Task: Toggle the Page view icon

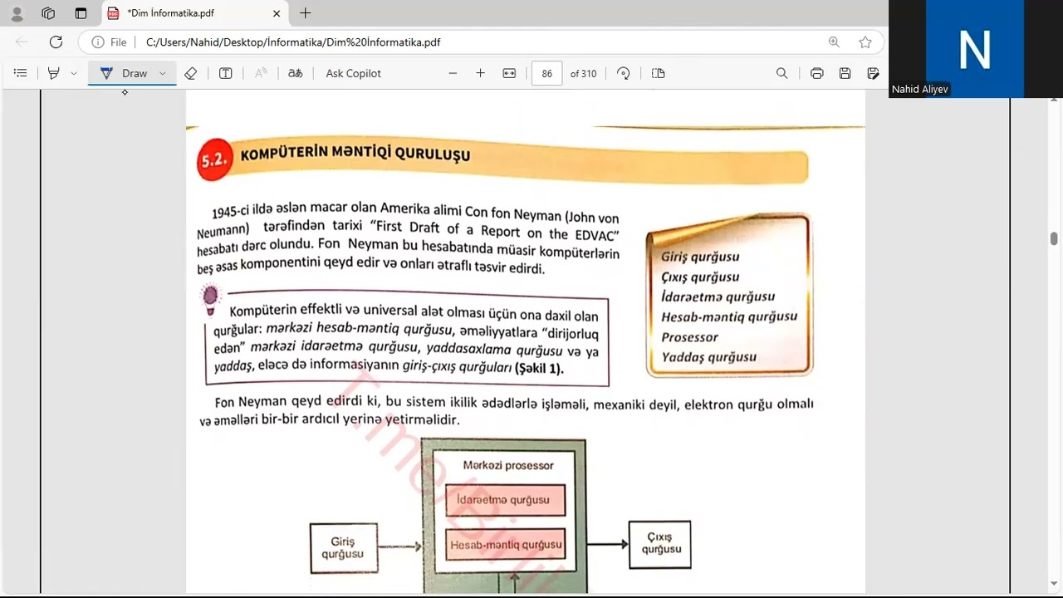Action: [659, 73]
